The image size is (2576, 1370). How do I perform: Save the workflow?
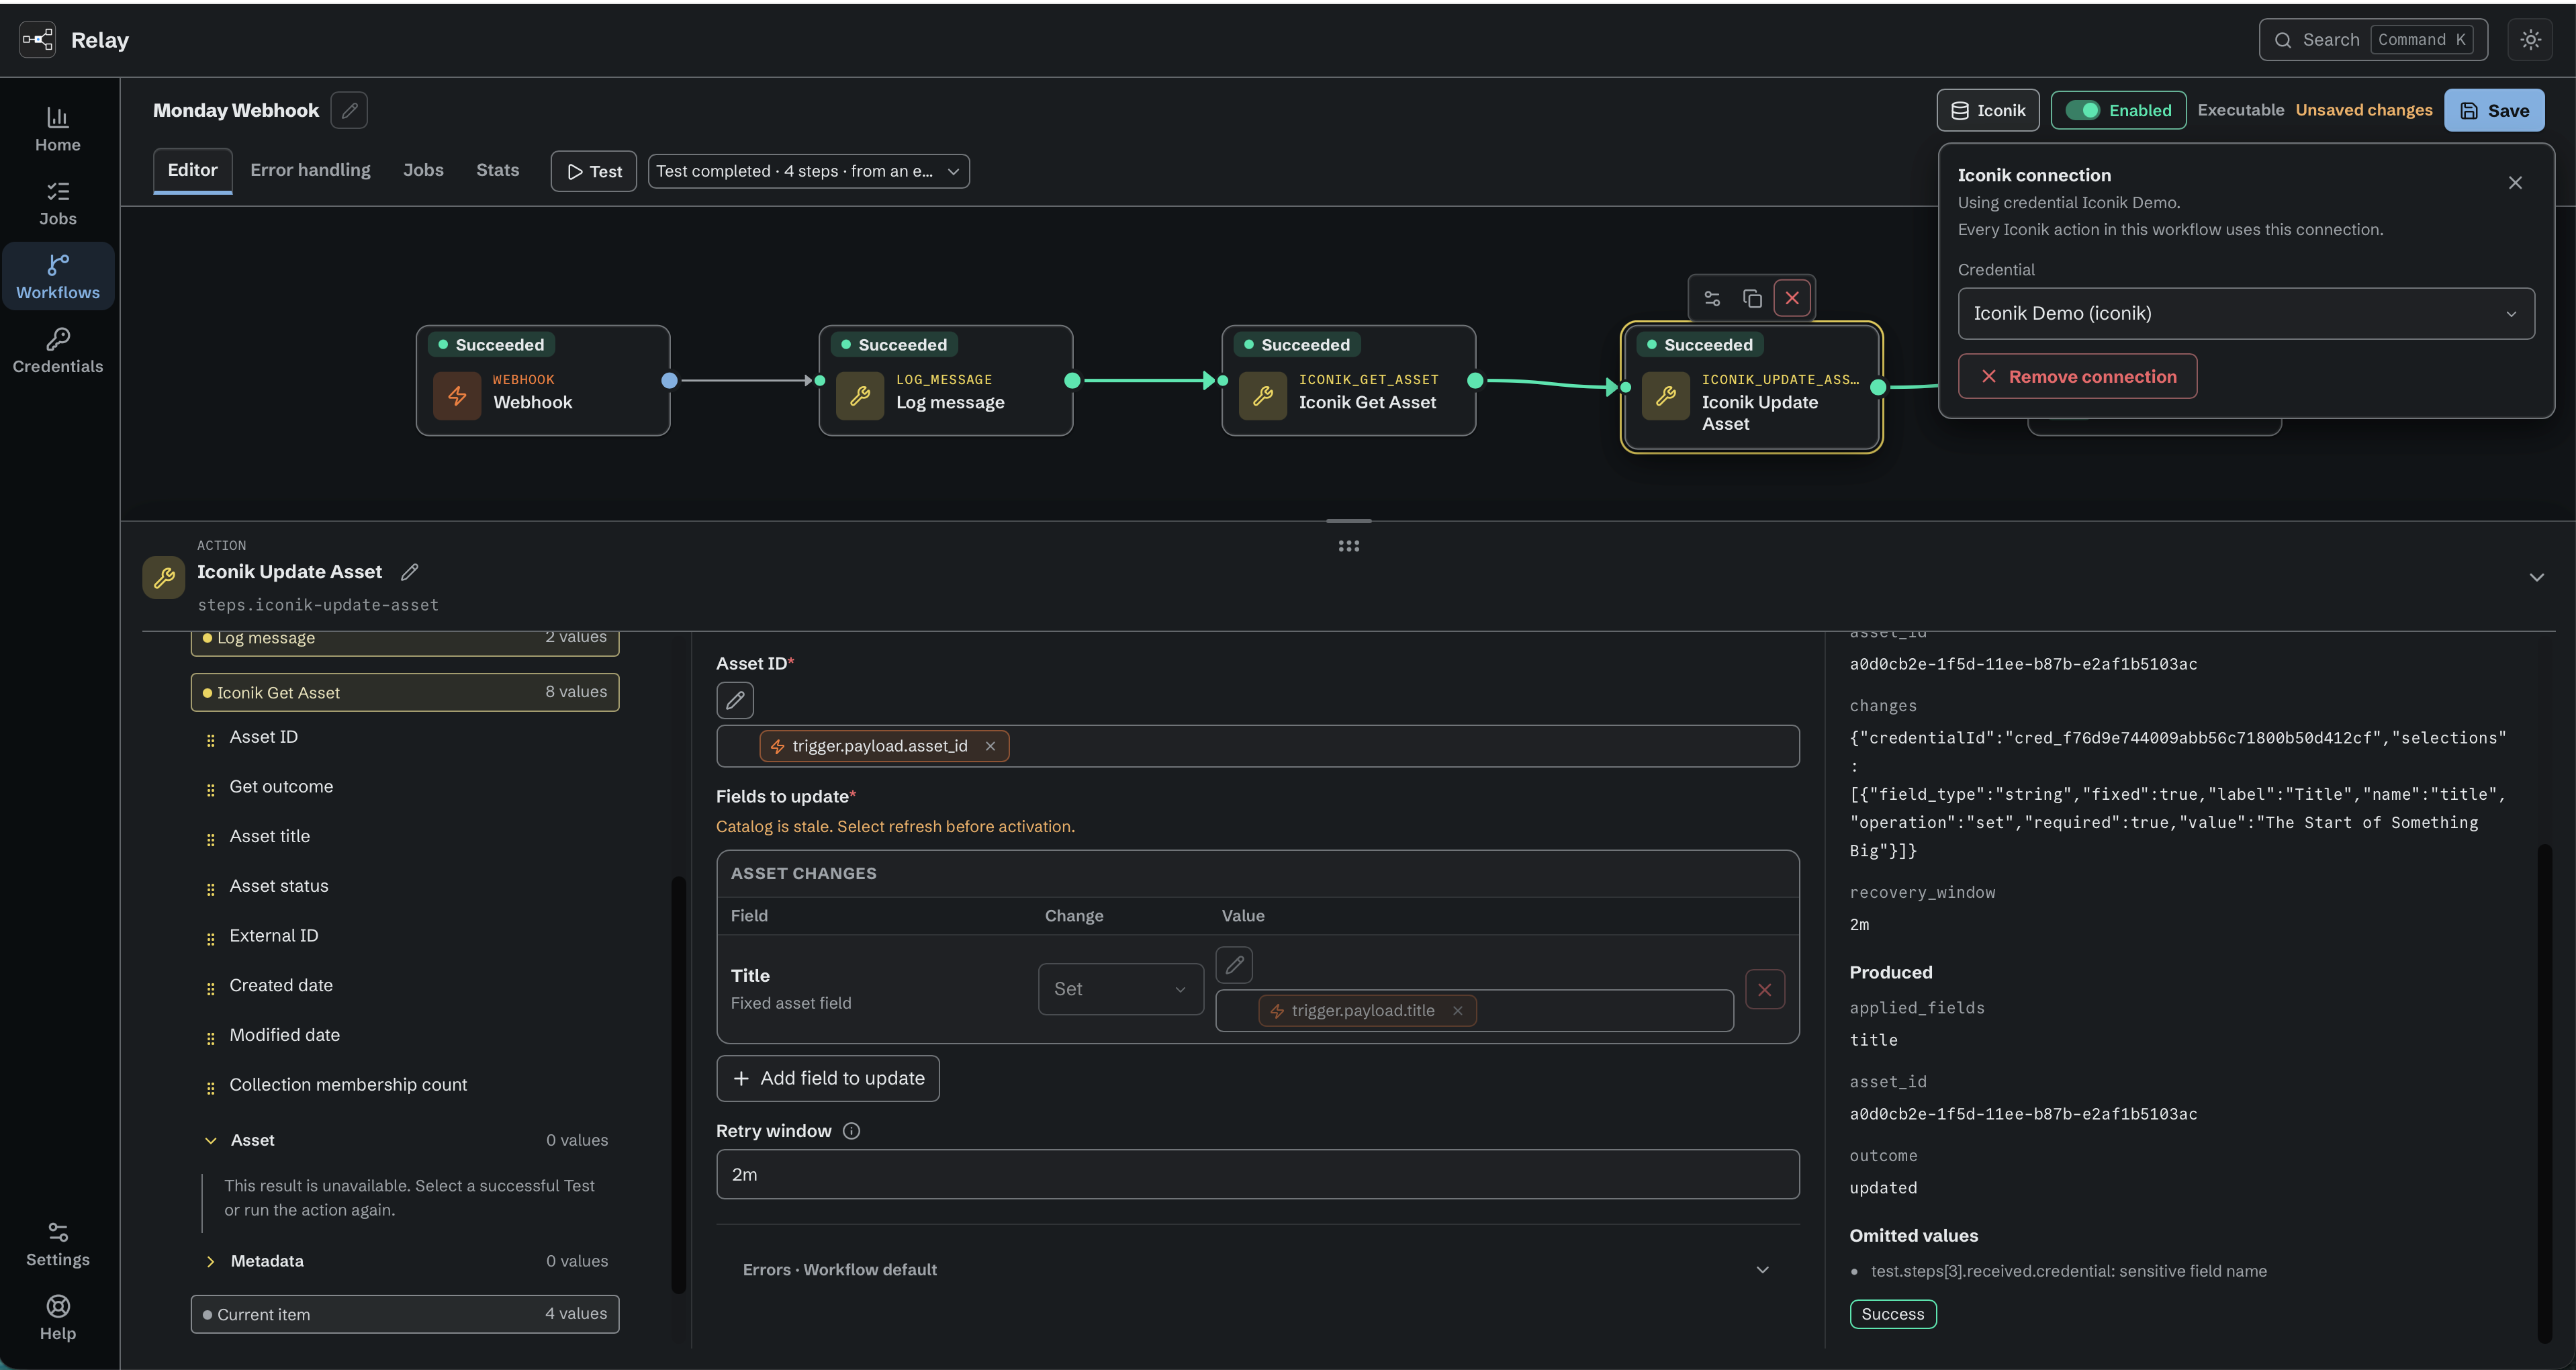[x=2494, y=110]
